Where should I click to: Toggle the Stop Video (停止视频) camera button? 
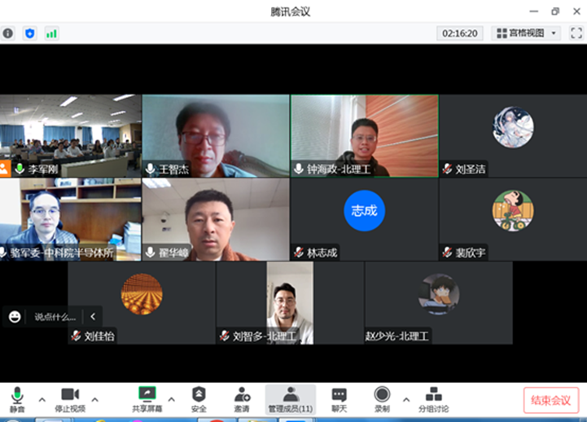pos(69,398)
